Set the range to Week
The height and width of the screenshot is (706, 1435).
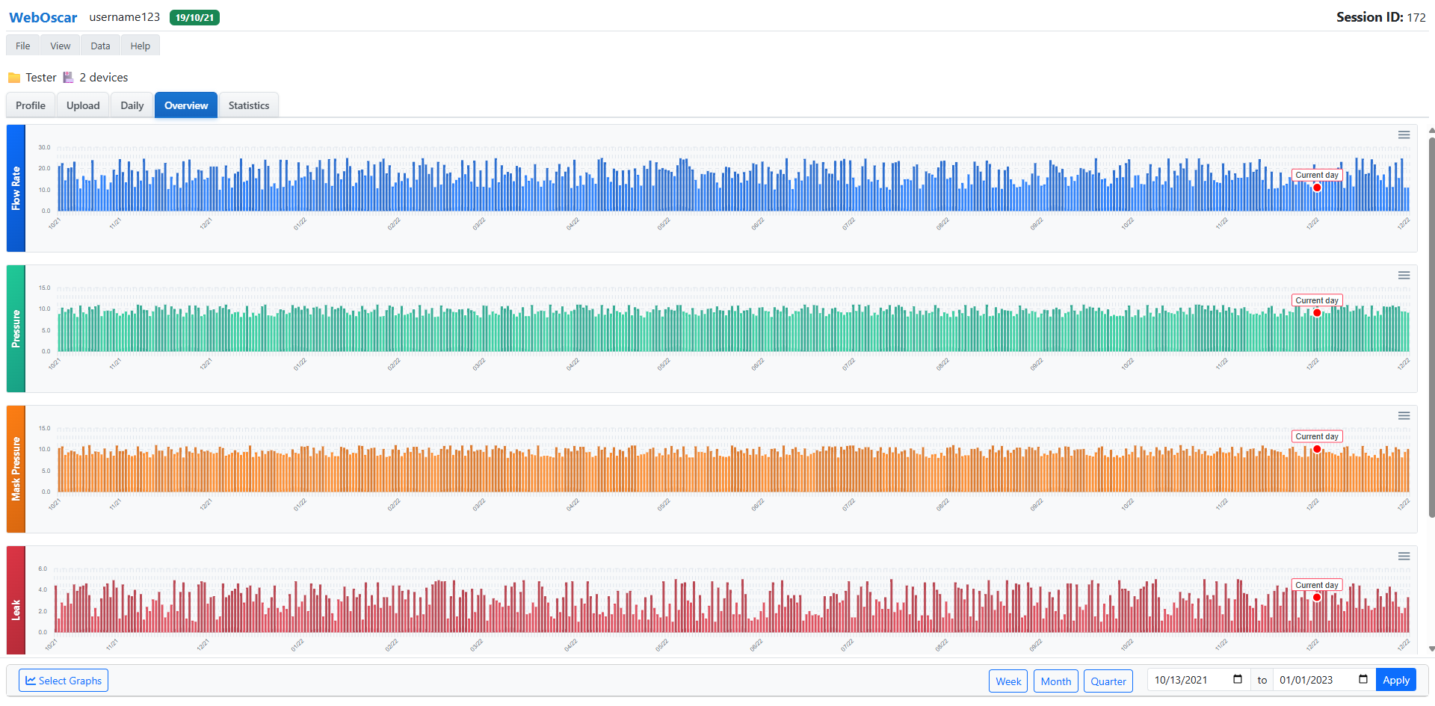(x=1007, y=681)
